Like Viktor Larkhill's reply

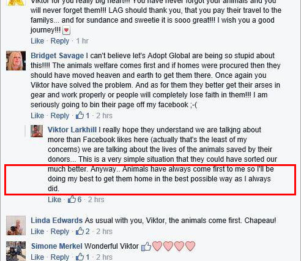pyautogui.click(x=54, y=200)
